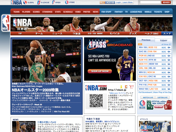Click the All Access badge

[107, 3]
